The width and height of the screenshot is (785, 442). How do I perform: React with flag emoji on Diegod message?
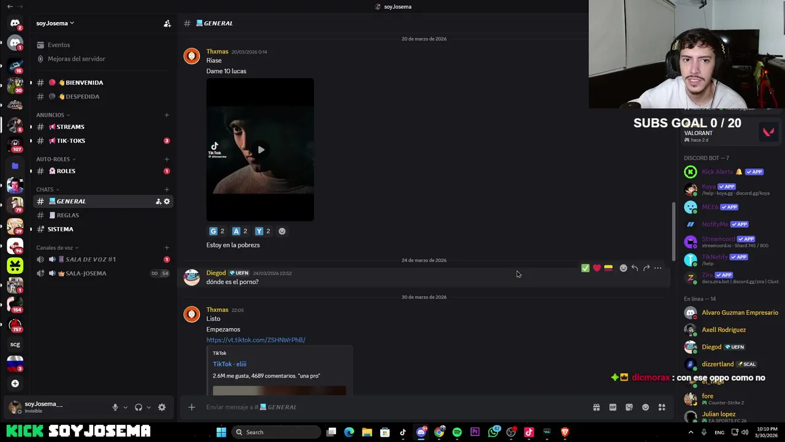click(x=608, y=268)
